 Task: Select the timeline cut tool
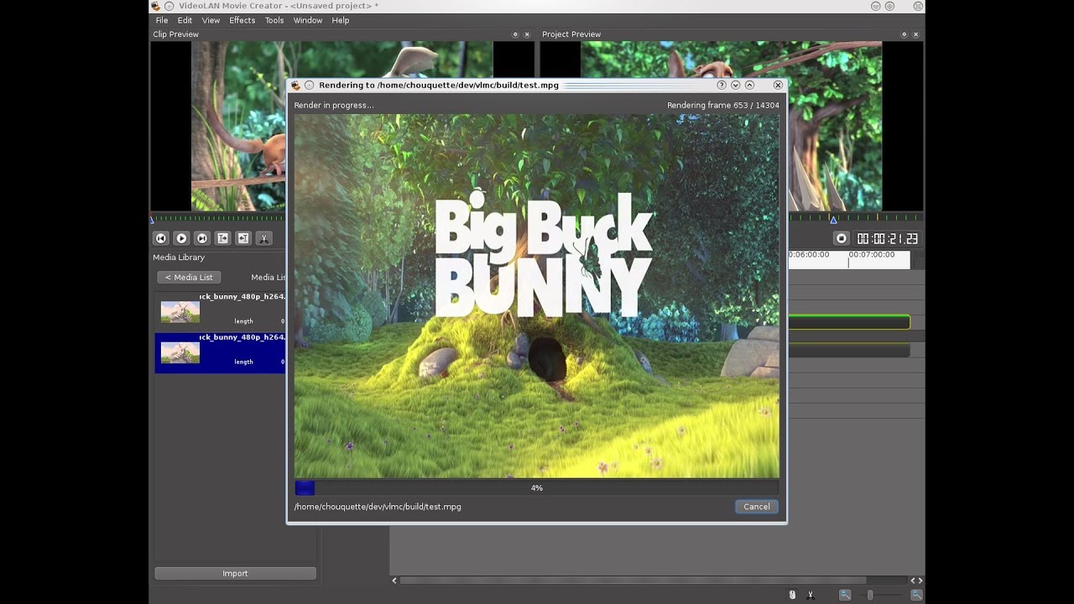click(x=811, y=595)
